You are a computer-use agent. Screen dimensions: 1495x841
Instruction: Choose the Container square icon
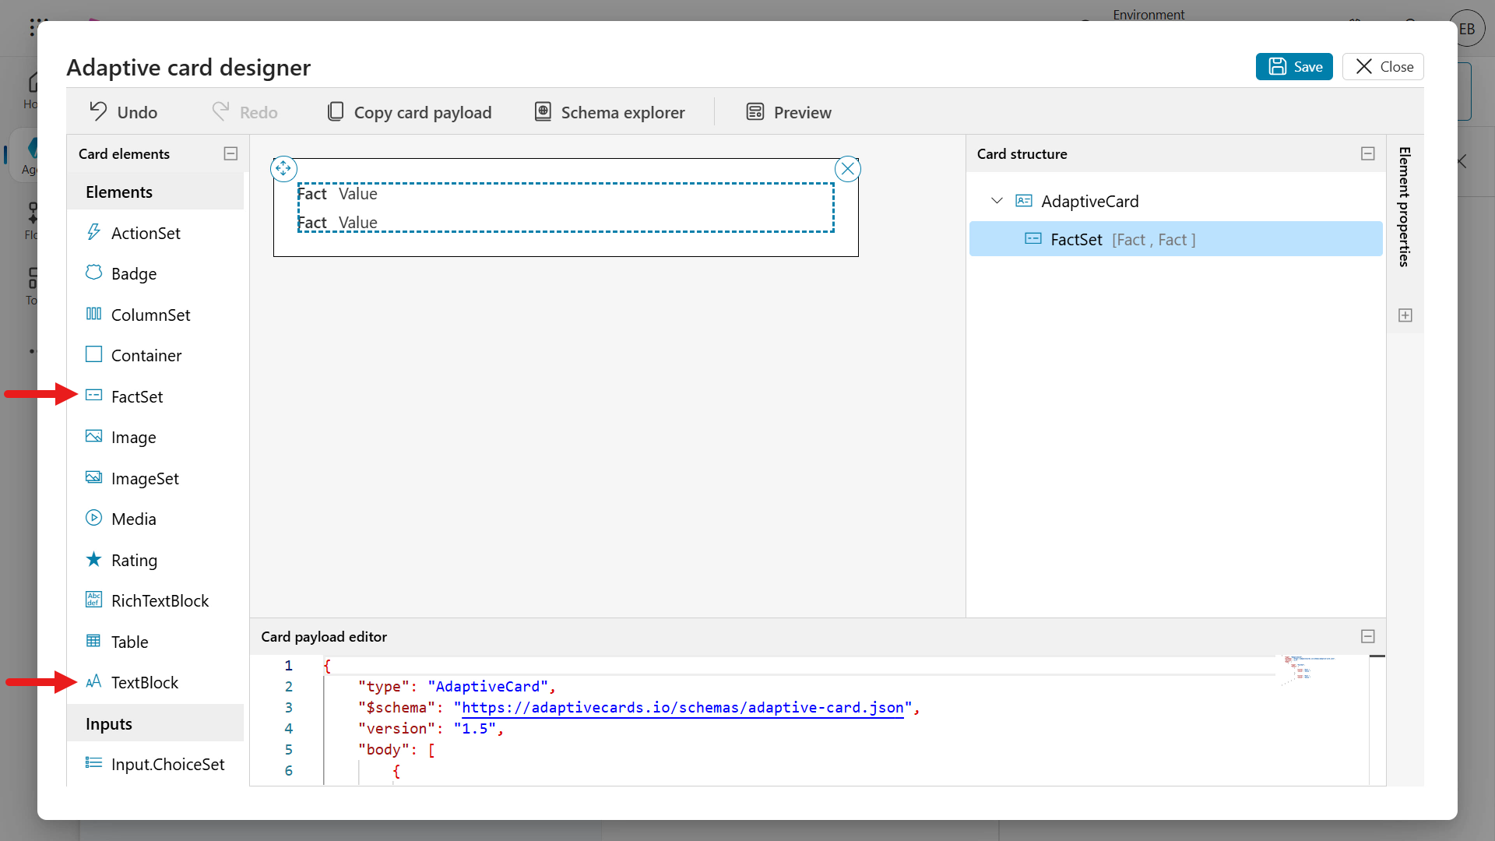click(x=93, y=354)
